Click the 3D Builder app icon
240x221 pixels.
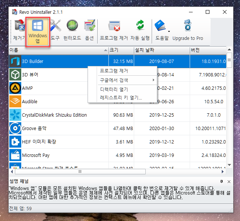[x=15, y=61]
